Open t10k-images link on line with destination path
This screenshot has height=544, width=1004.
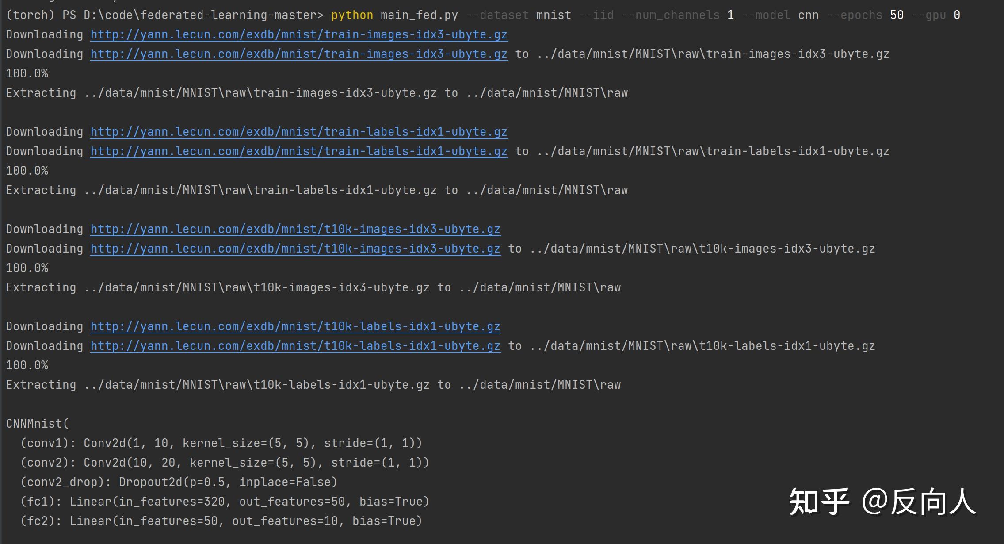(x=295, y=249)
